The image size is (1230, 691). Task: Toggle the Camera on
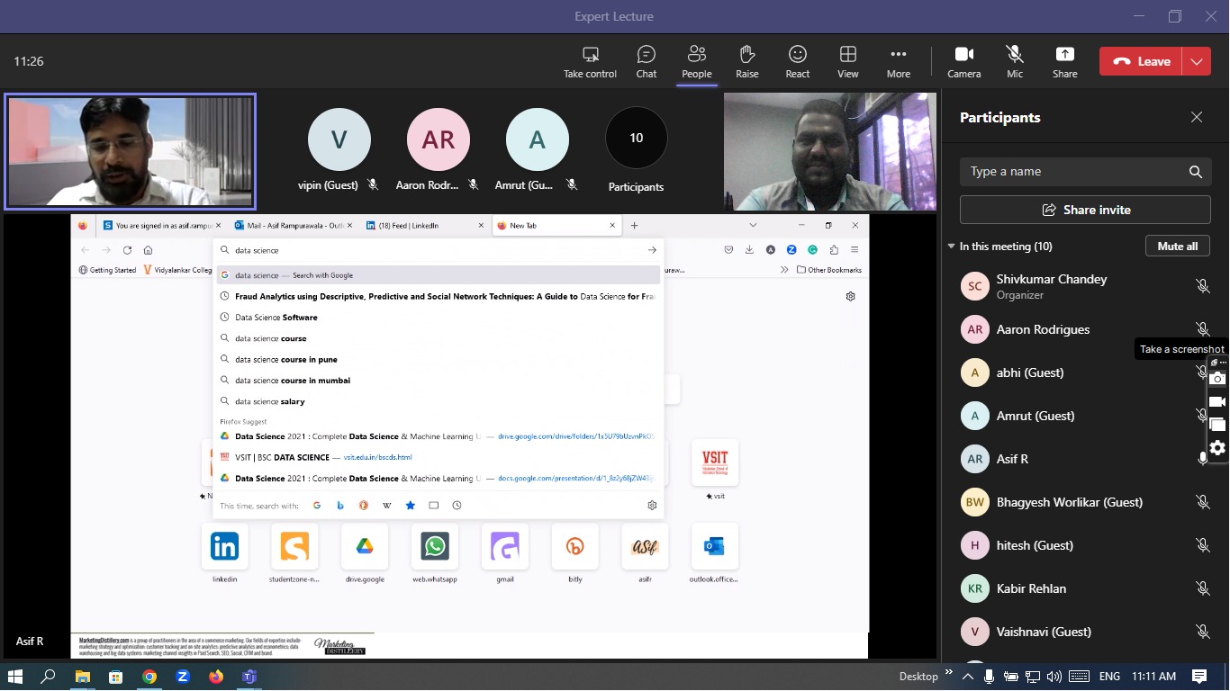point(963,61)
